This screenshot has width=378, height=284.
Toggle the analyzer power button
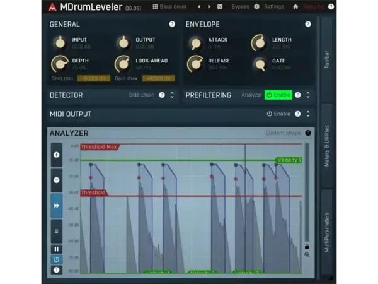57,259
